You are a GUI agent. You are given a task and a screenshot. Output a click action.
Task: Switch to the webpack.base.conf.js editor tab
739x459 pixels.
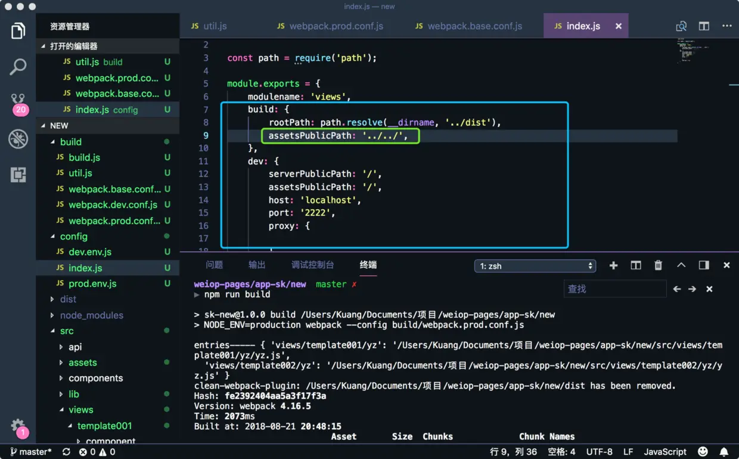coord(475,26)
